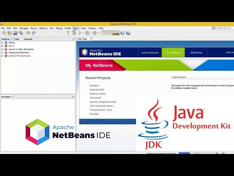
Task: Open recent project Sistema_Casita
Action: tap(97, 94)
